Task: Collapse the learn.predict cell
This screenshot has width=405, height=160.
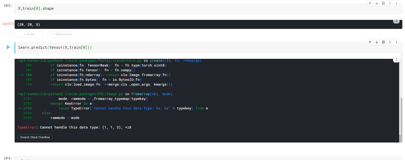Action: pyautogui.click(x=390, y=42)
